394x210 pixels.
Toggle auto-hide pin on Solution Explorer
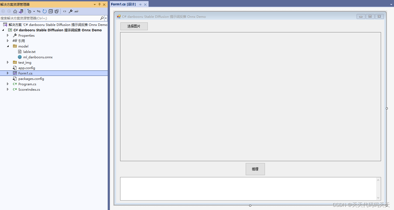point(99,5)
